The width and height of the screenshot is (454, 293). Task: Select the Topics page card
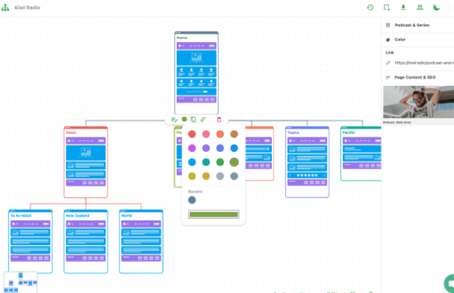click(x=307, y=162)
